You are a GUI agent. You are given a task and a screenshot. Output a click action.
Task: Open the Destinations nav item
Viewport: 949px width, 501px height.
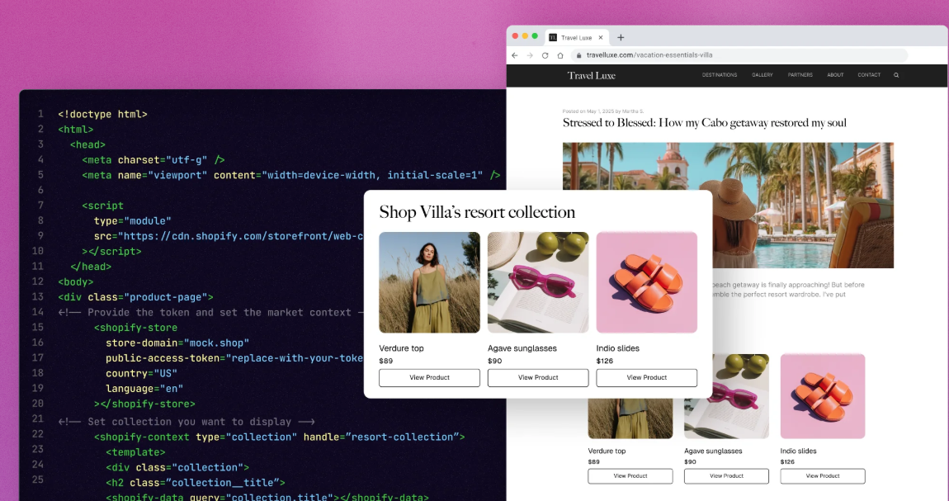tap(720, 75)
